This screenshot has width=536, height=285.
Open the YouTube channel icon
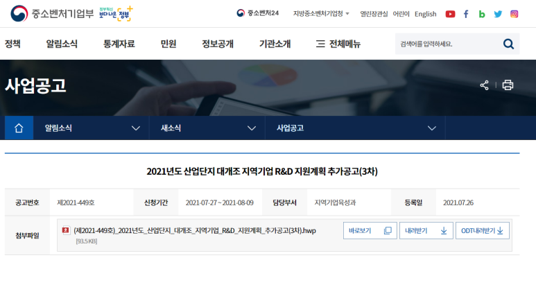[450, 14]
